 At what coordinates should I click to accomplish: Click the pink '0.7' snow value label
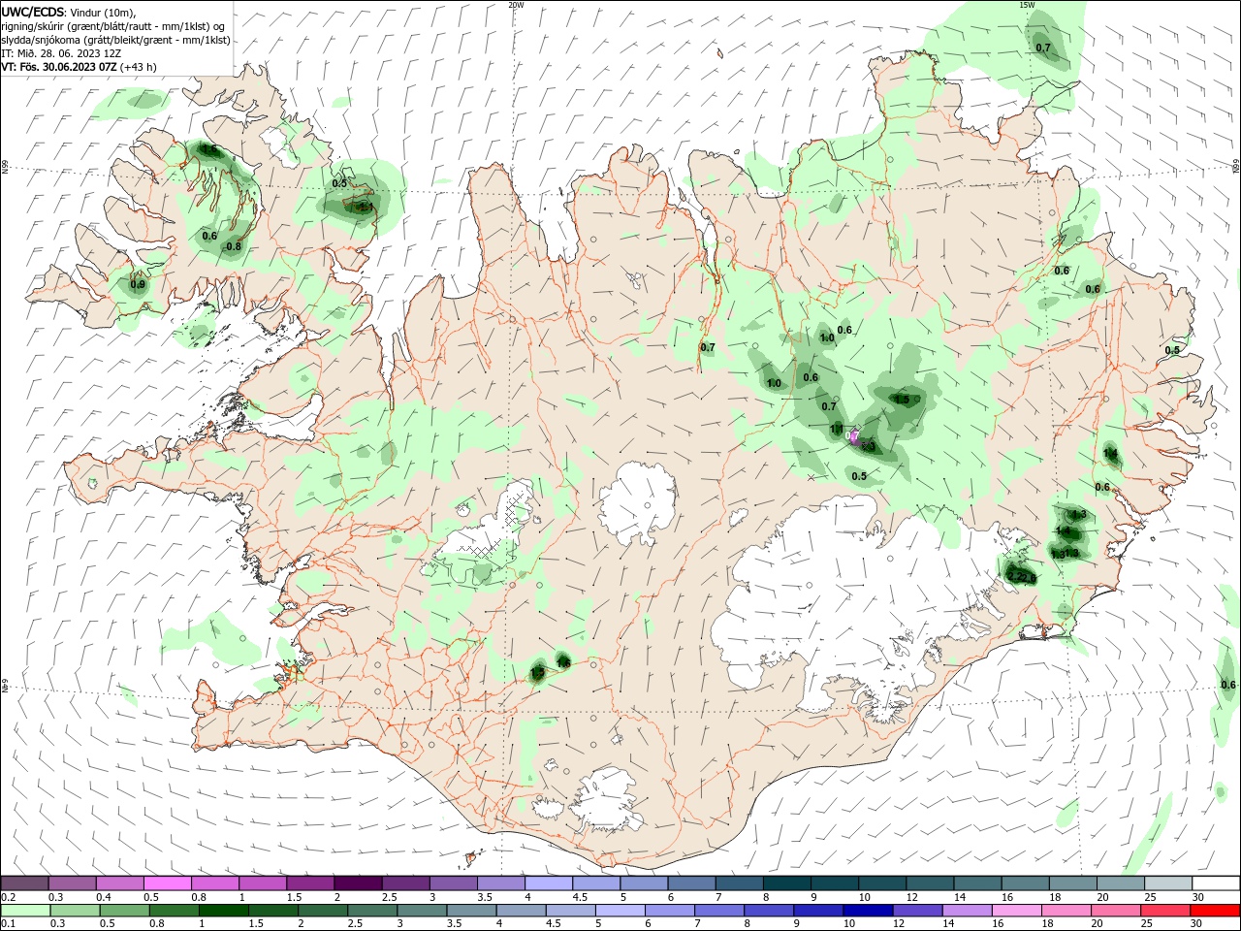(x=853, y=436)
